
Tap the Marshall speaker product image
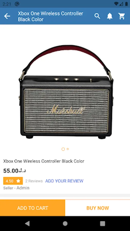coord(66,92)
